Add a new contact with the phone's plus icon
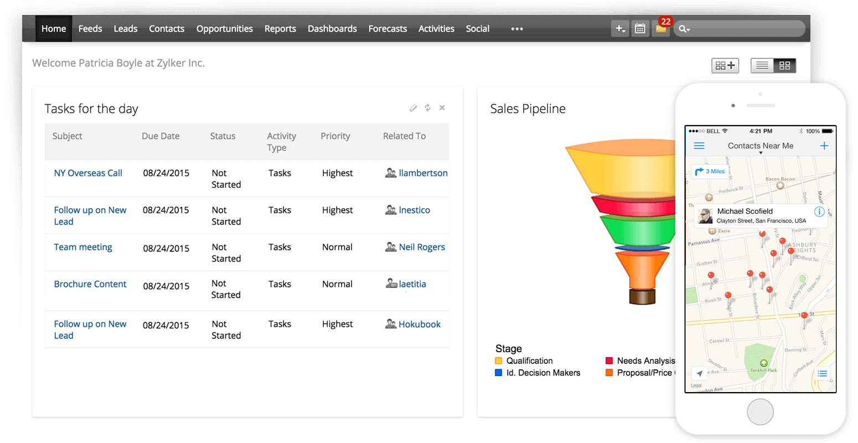This screenshot has width=858, height=443. click(x=824, y=145)
